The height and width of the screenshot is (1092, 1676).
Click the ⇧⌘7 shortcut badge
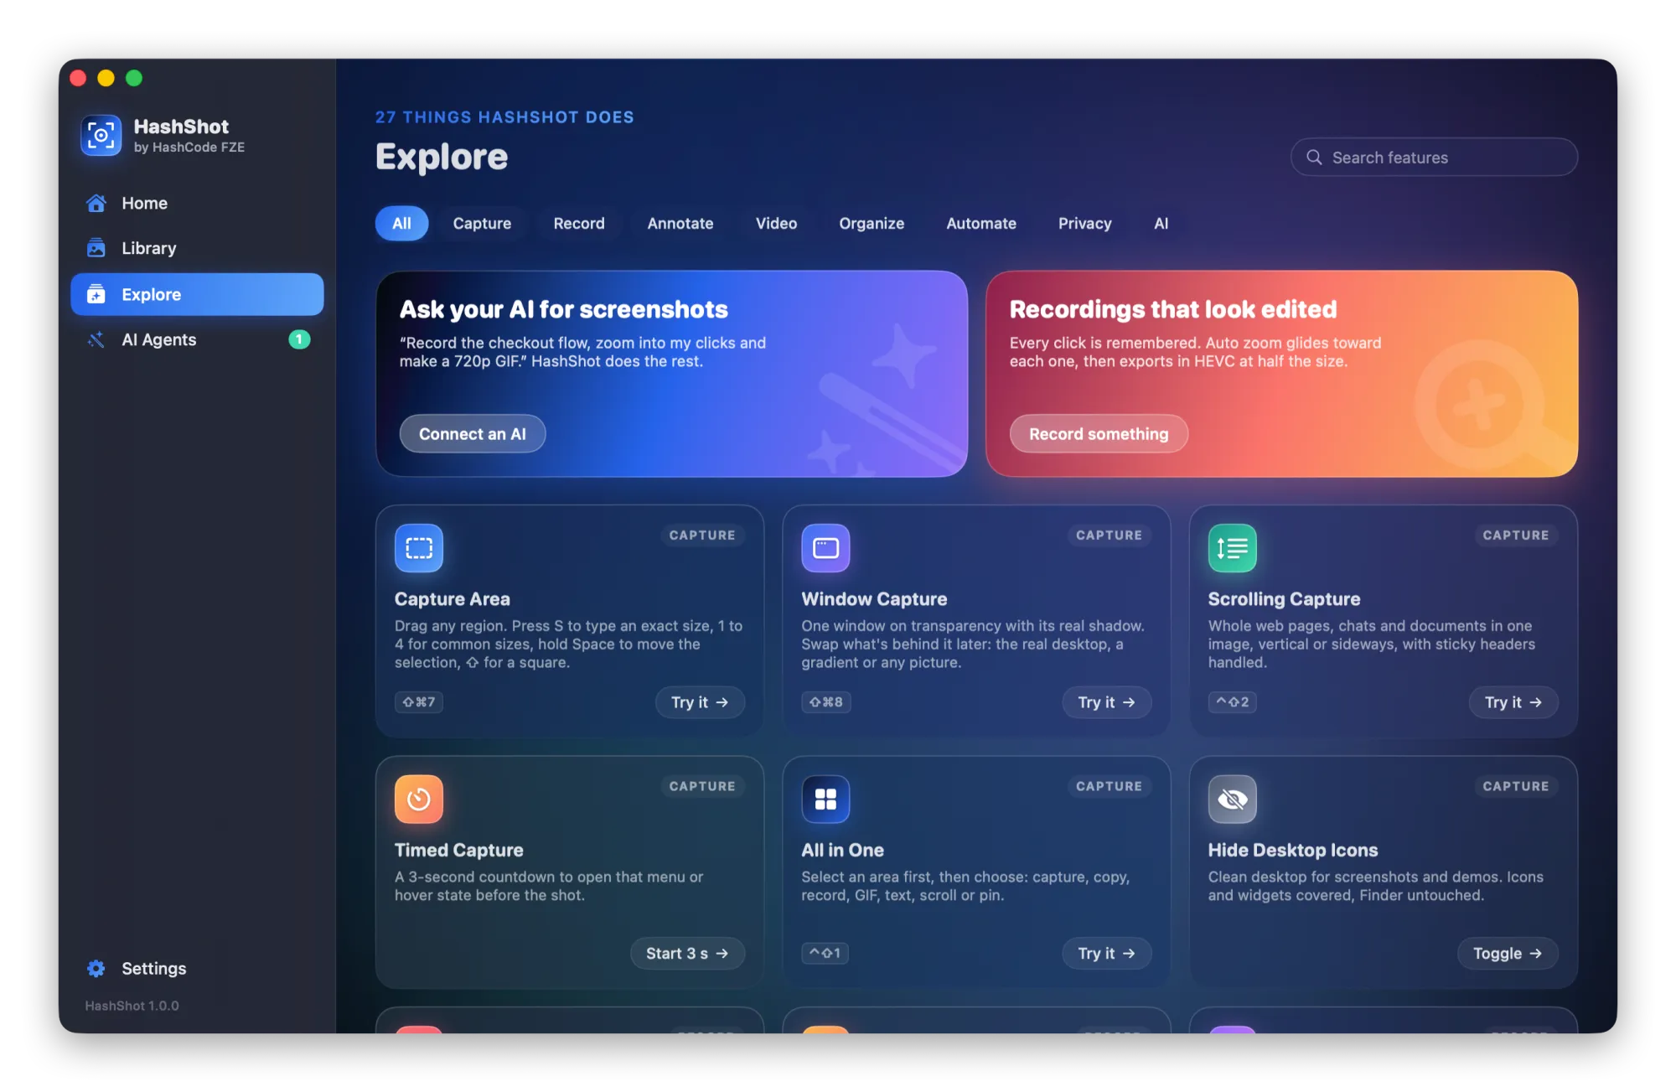pos(419,702)
